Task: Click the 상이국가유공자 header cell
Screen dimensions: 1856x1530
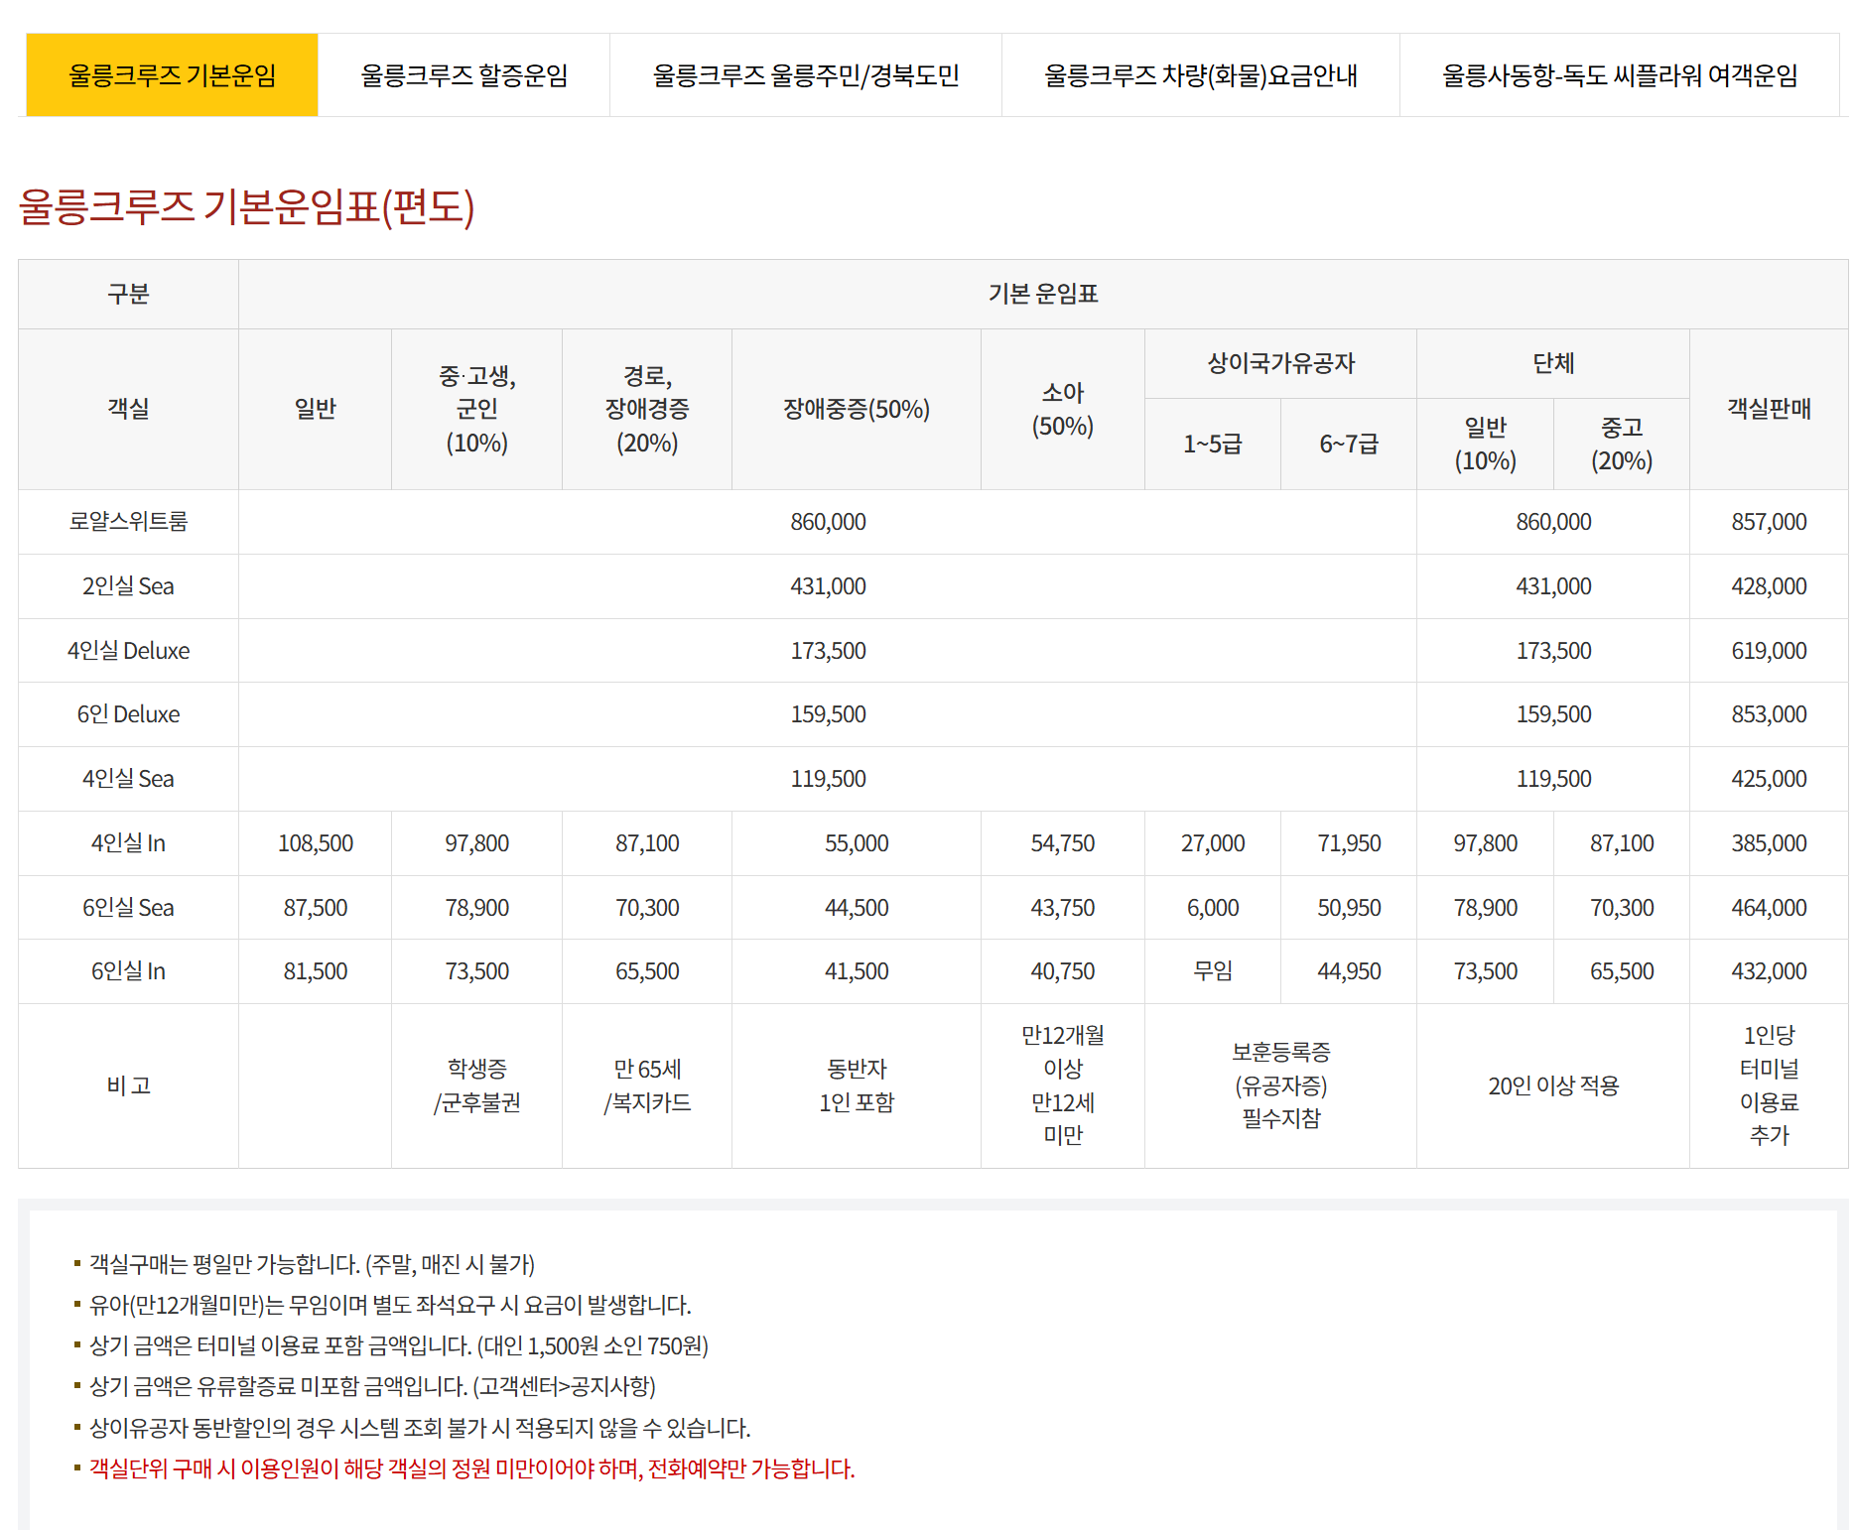Action: 1280,363
